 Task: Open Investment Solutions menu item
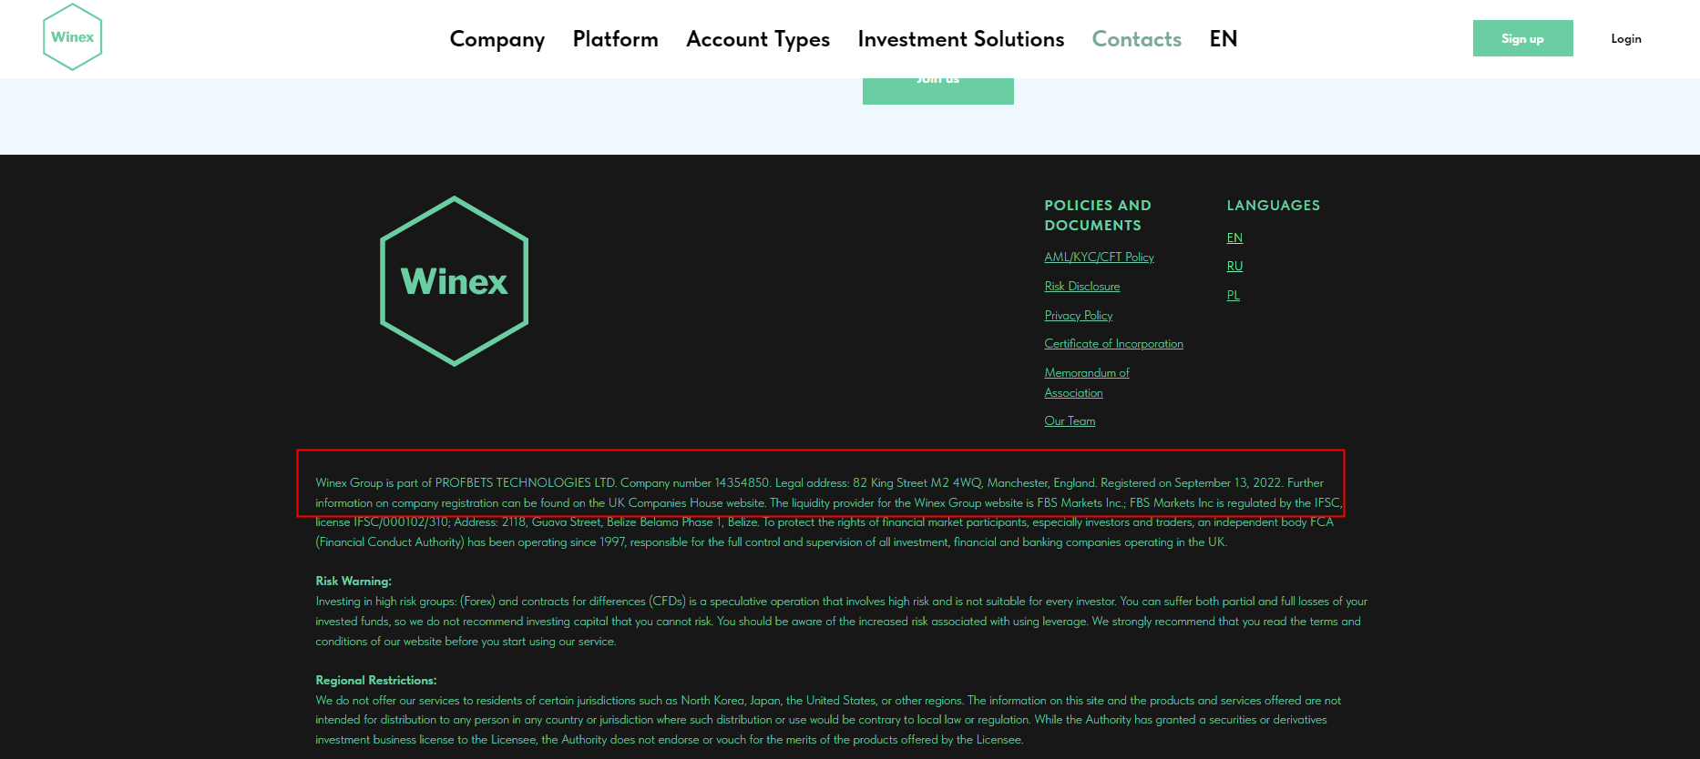[961, 39]
